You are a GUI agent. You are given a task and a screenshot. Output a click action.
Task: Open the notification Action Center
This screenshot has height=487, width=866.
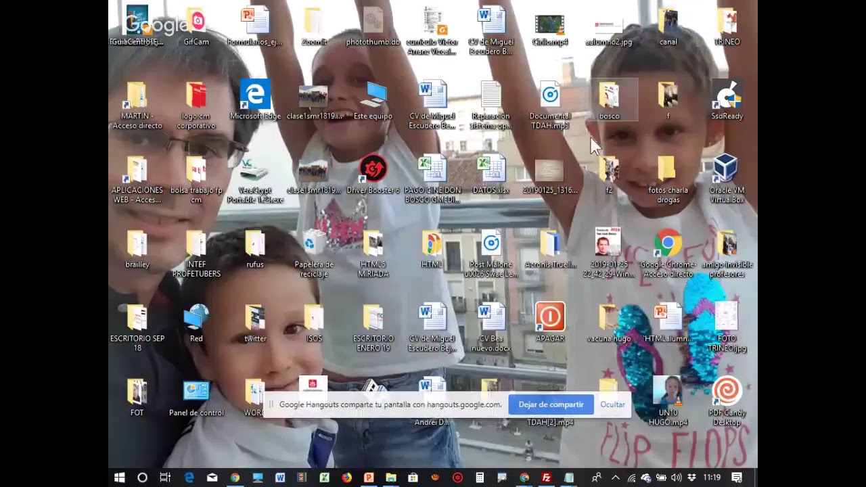(737, 478)
